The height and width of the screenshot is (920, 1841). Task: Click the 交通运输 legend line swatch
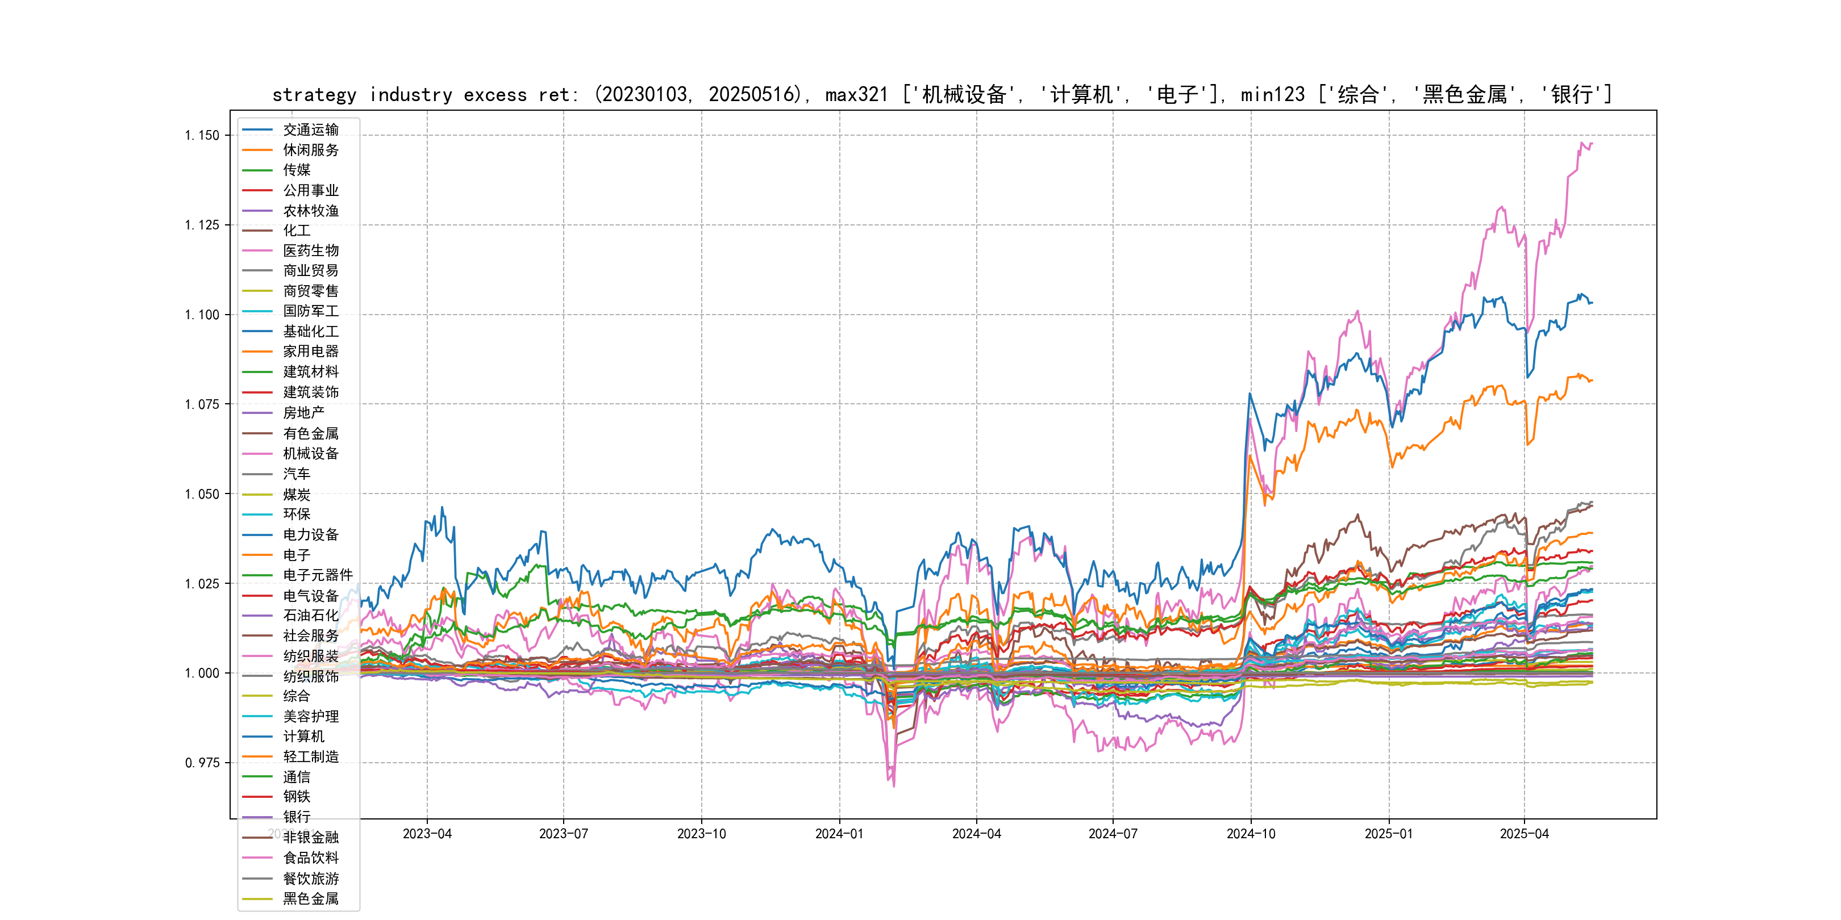point(257,130)
